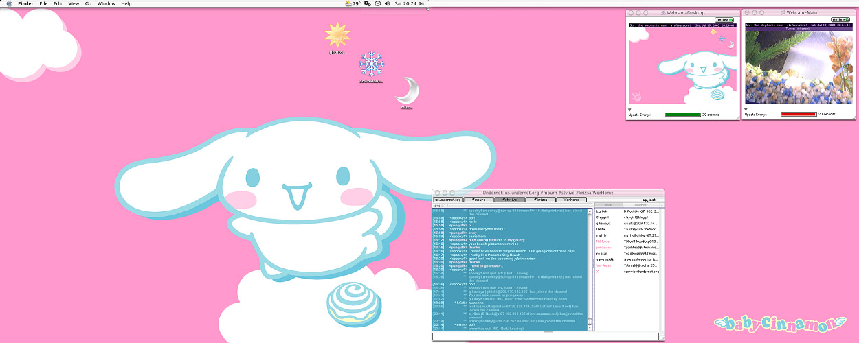The width and height of the screenshot is (859, 343).
Task: Open the Finder Go menu
Action: pyautogui.click(x=88, y=3)
